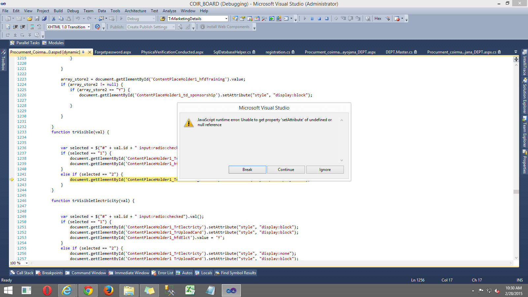Click the Step Over debugging icon

point(351,18)
